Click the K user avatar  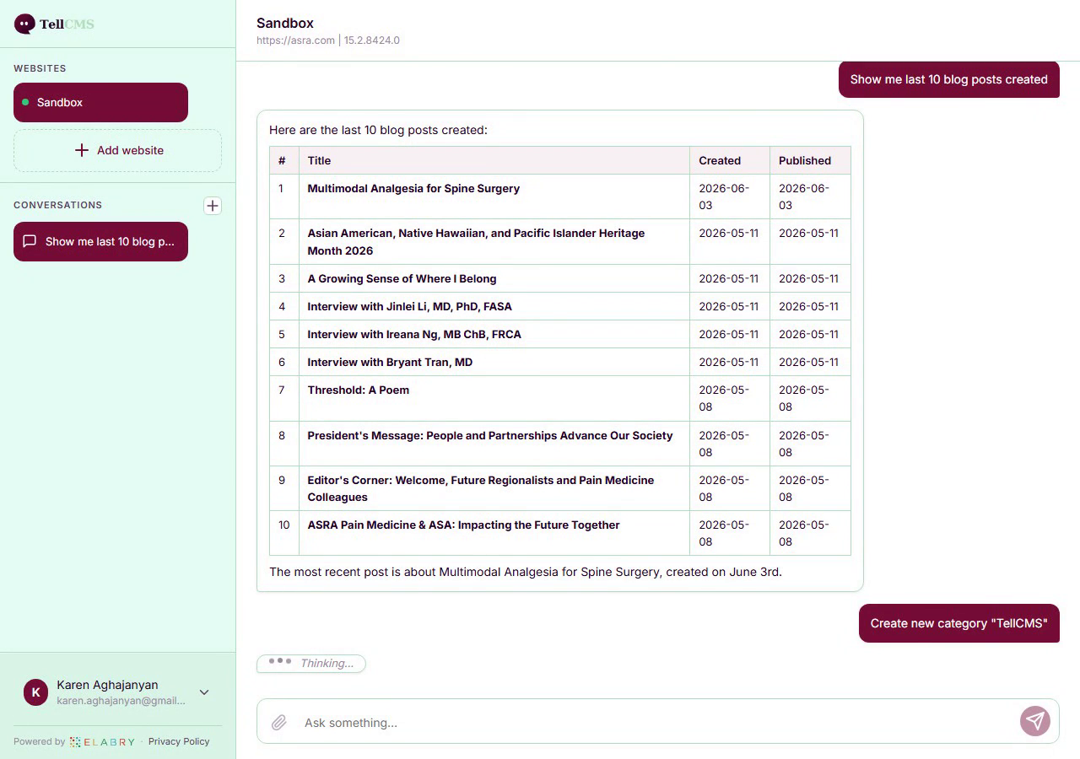click(35, 692)
